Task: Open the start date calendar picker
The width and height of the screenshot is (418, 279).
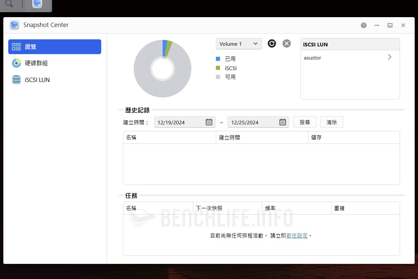Action: click(209, 122)
